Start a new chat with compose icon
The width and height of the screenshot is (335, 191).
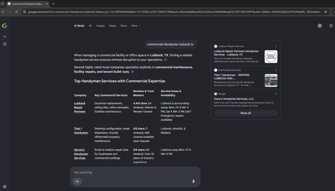click(5, 44)
